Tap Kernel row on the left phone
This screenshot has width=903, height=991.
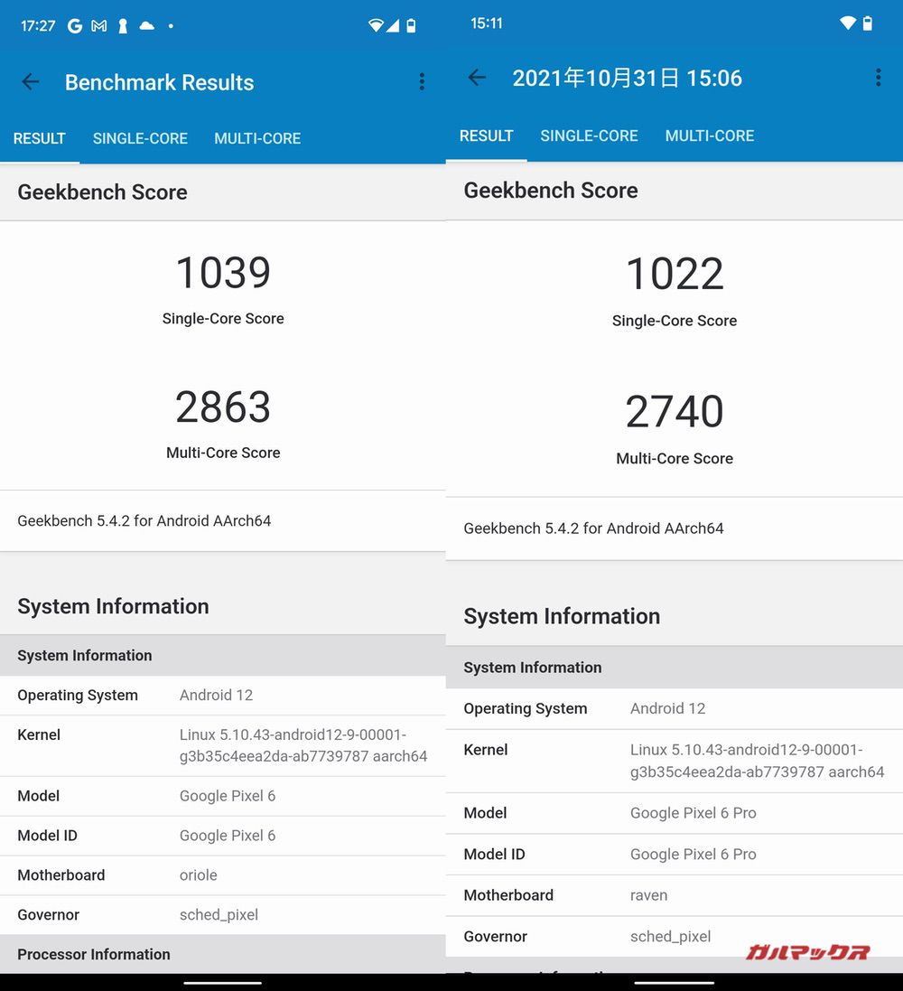222,745
